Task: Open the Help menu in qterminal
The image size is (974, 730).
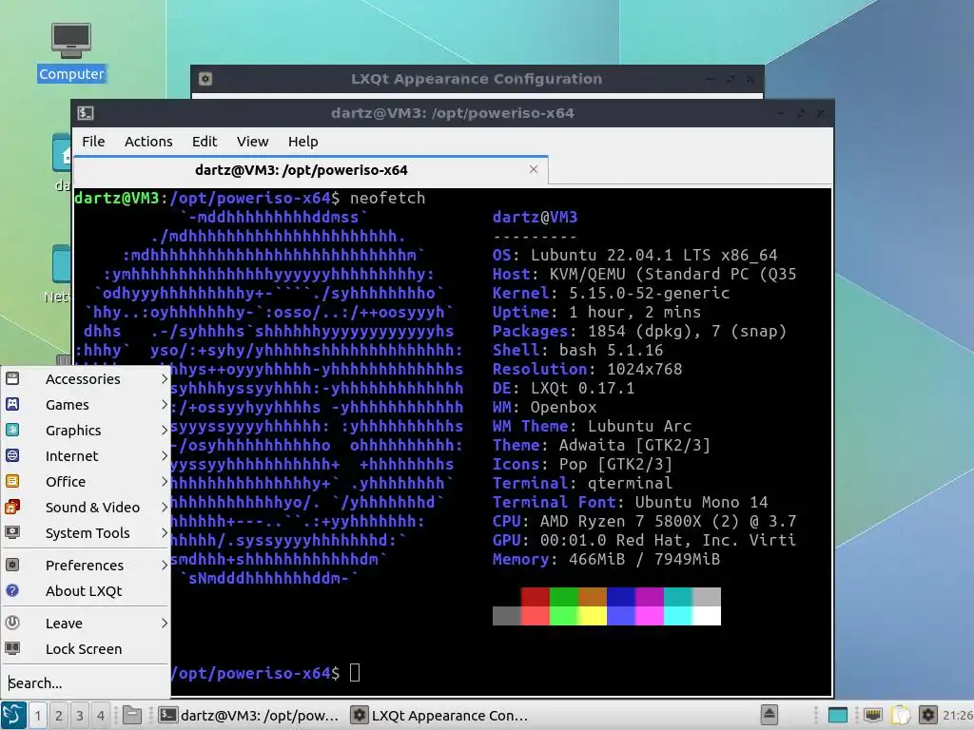Action: point(303,142)
